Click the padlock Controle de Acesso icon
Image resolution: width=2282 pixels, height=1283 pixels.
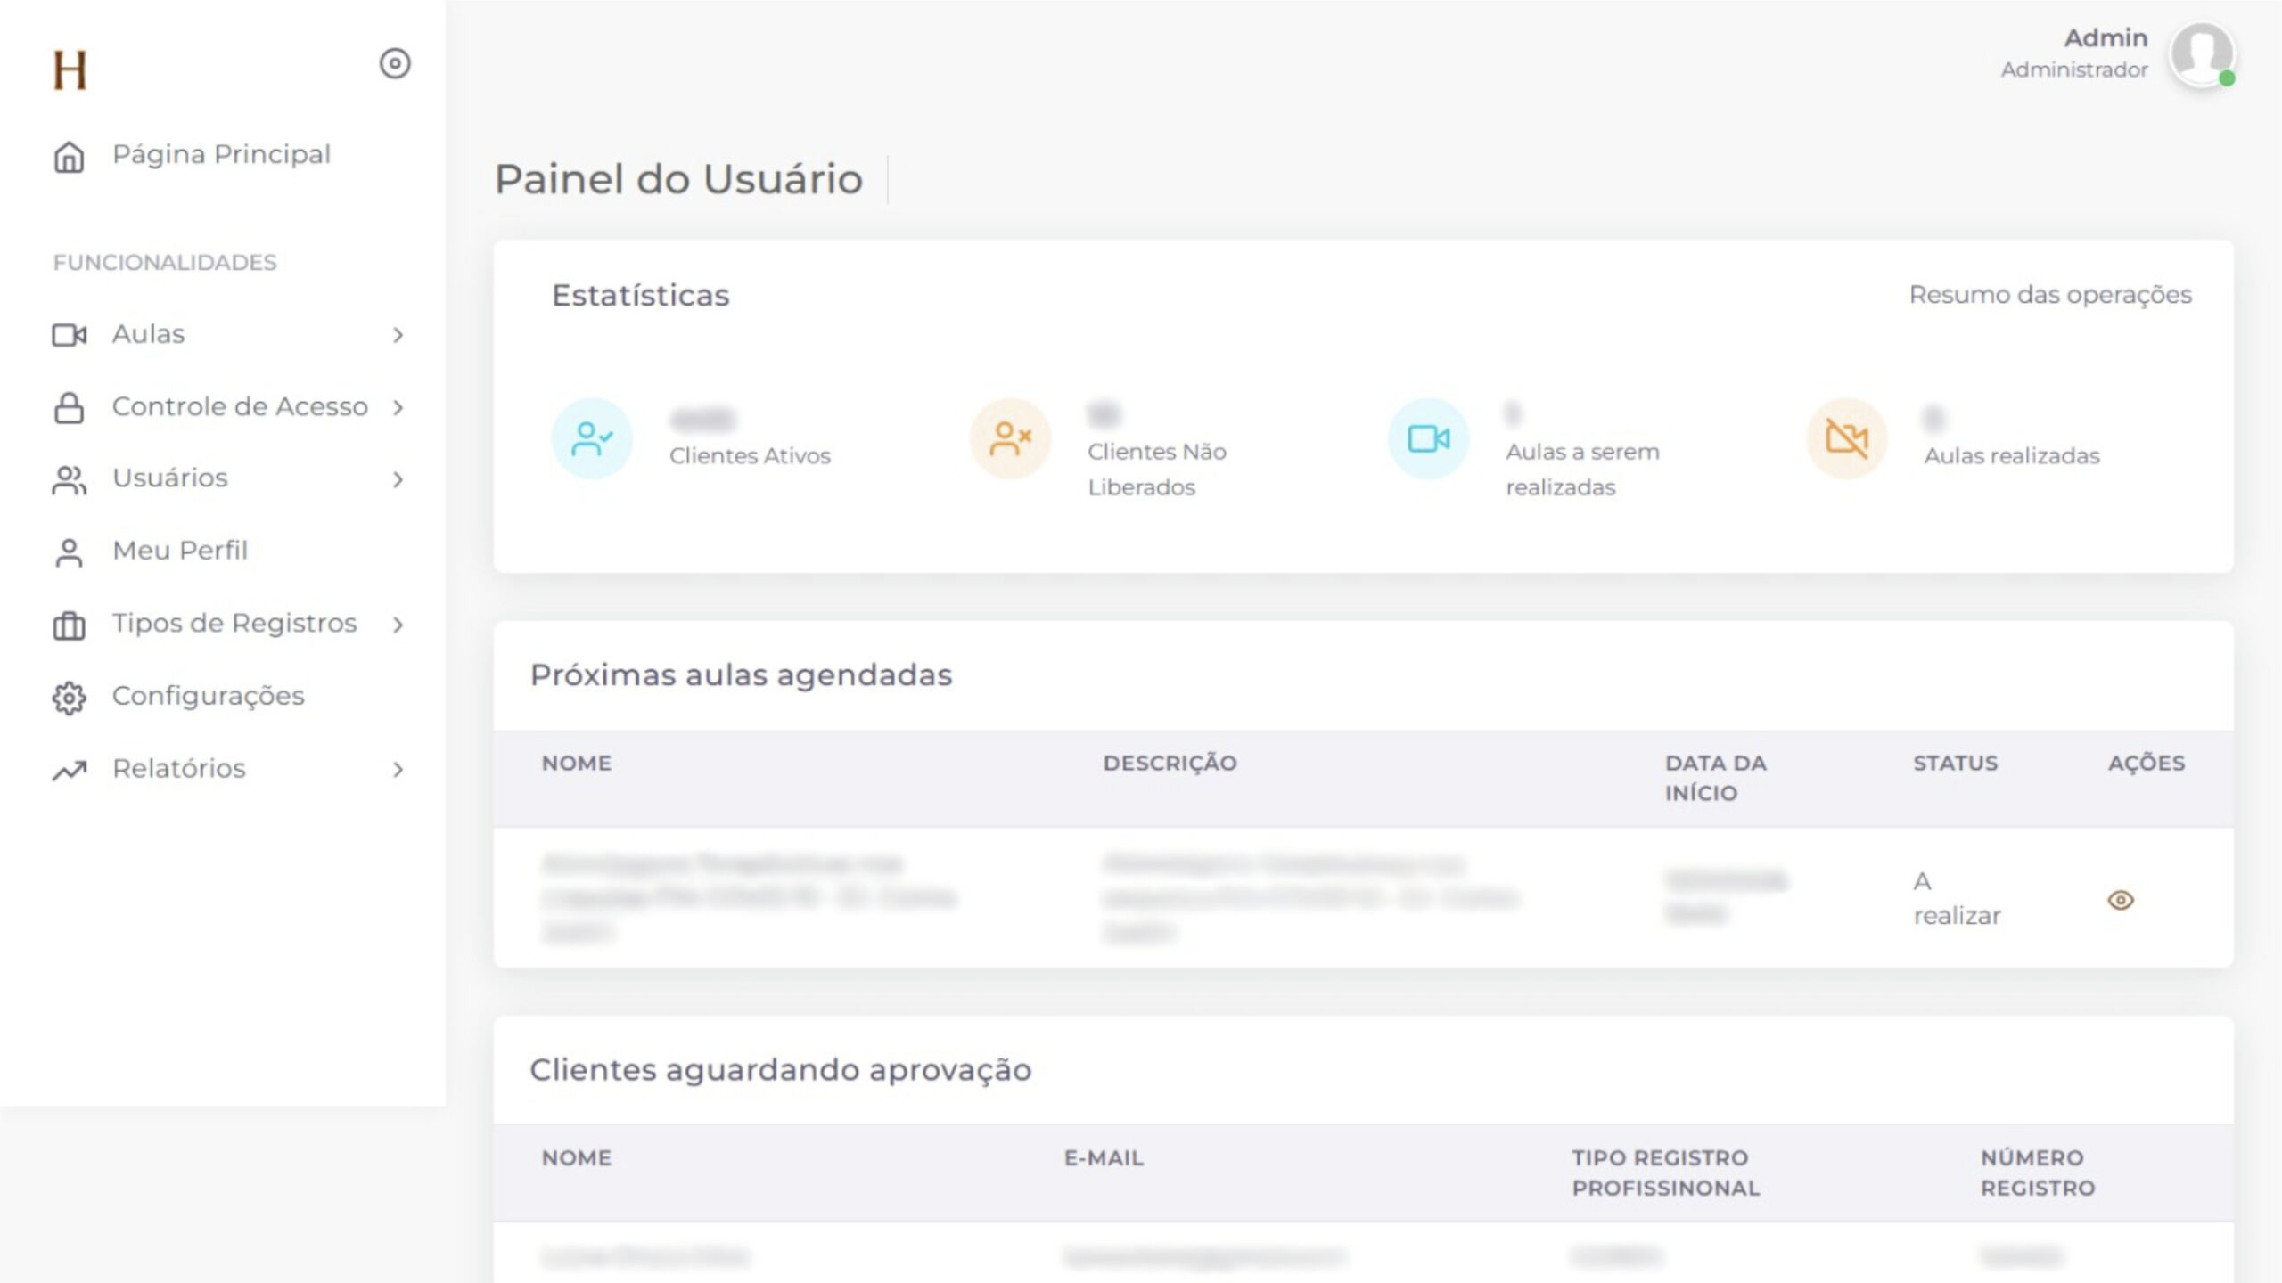pyautogui.click(x=69, y=408)
